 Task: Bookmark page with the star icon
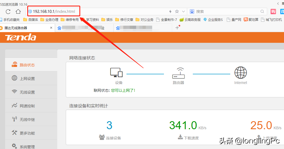[x=177, y=12]
